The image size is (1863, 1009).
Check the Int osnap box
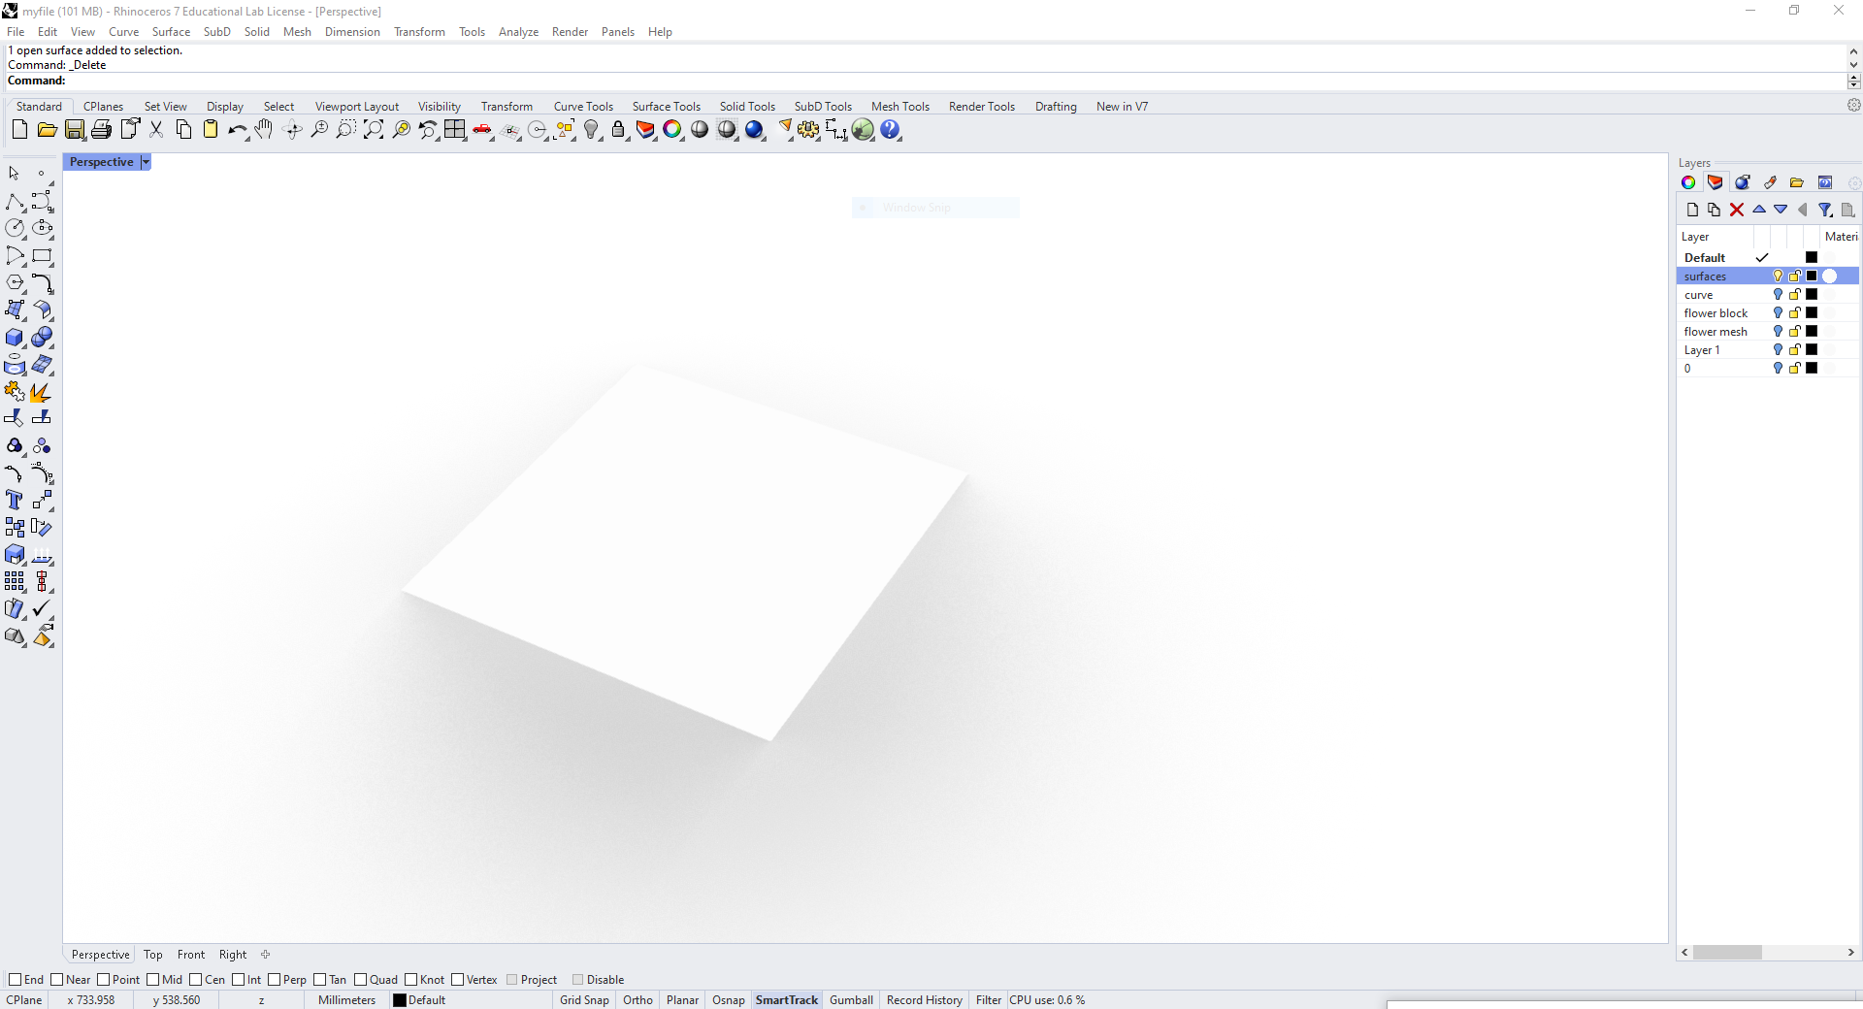(x=238, y=980)
